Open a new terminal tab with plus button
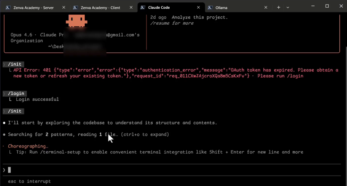Screen dimensions: 347x186 click(279, 7)
